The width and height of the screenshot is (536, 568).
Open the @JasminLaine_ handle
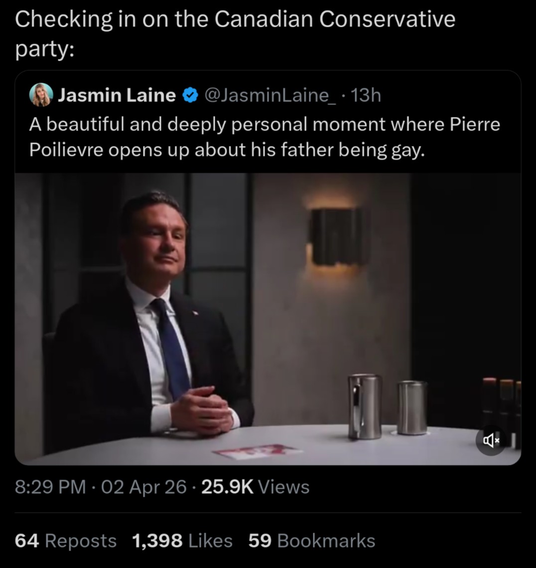click(x=270, y=95)
